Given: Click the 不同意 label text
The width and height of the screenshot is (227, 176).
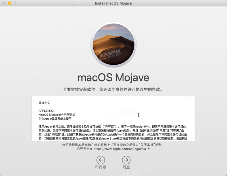Looking at the screenshot, I should click(x=101, y=167).
